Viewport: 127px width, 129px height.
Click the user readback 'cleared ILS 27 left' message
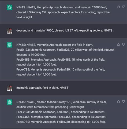pyautogui.click(x=64, y=31)
